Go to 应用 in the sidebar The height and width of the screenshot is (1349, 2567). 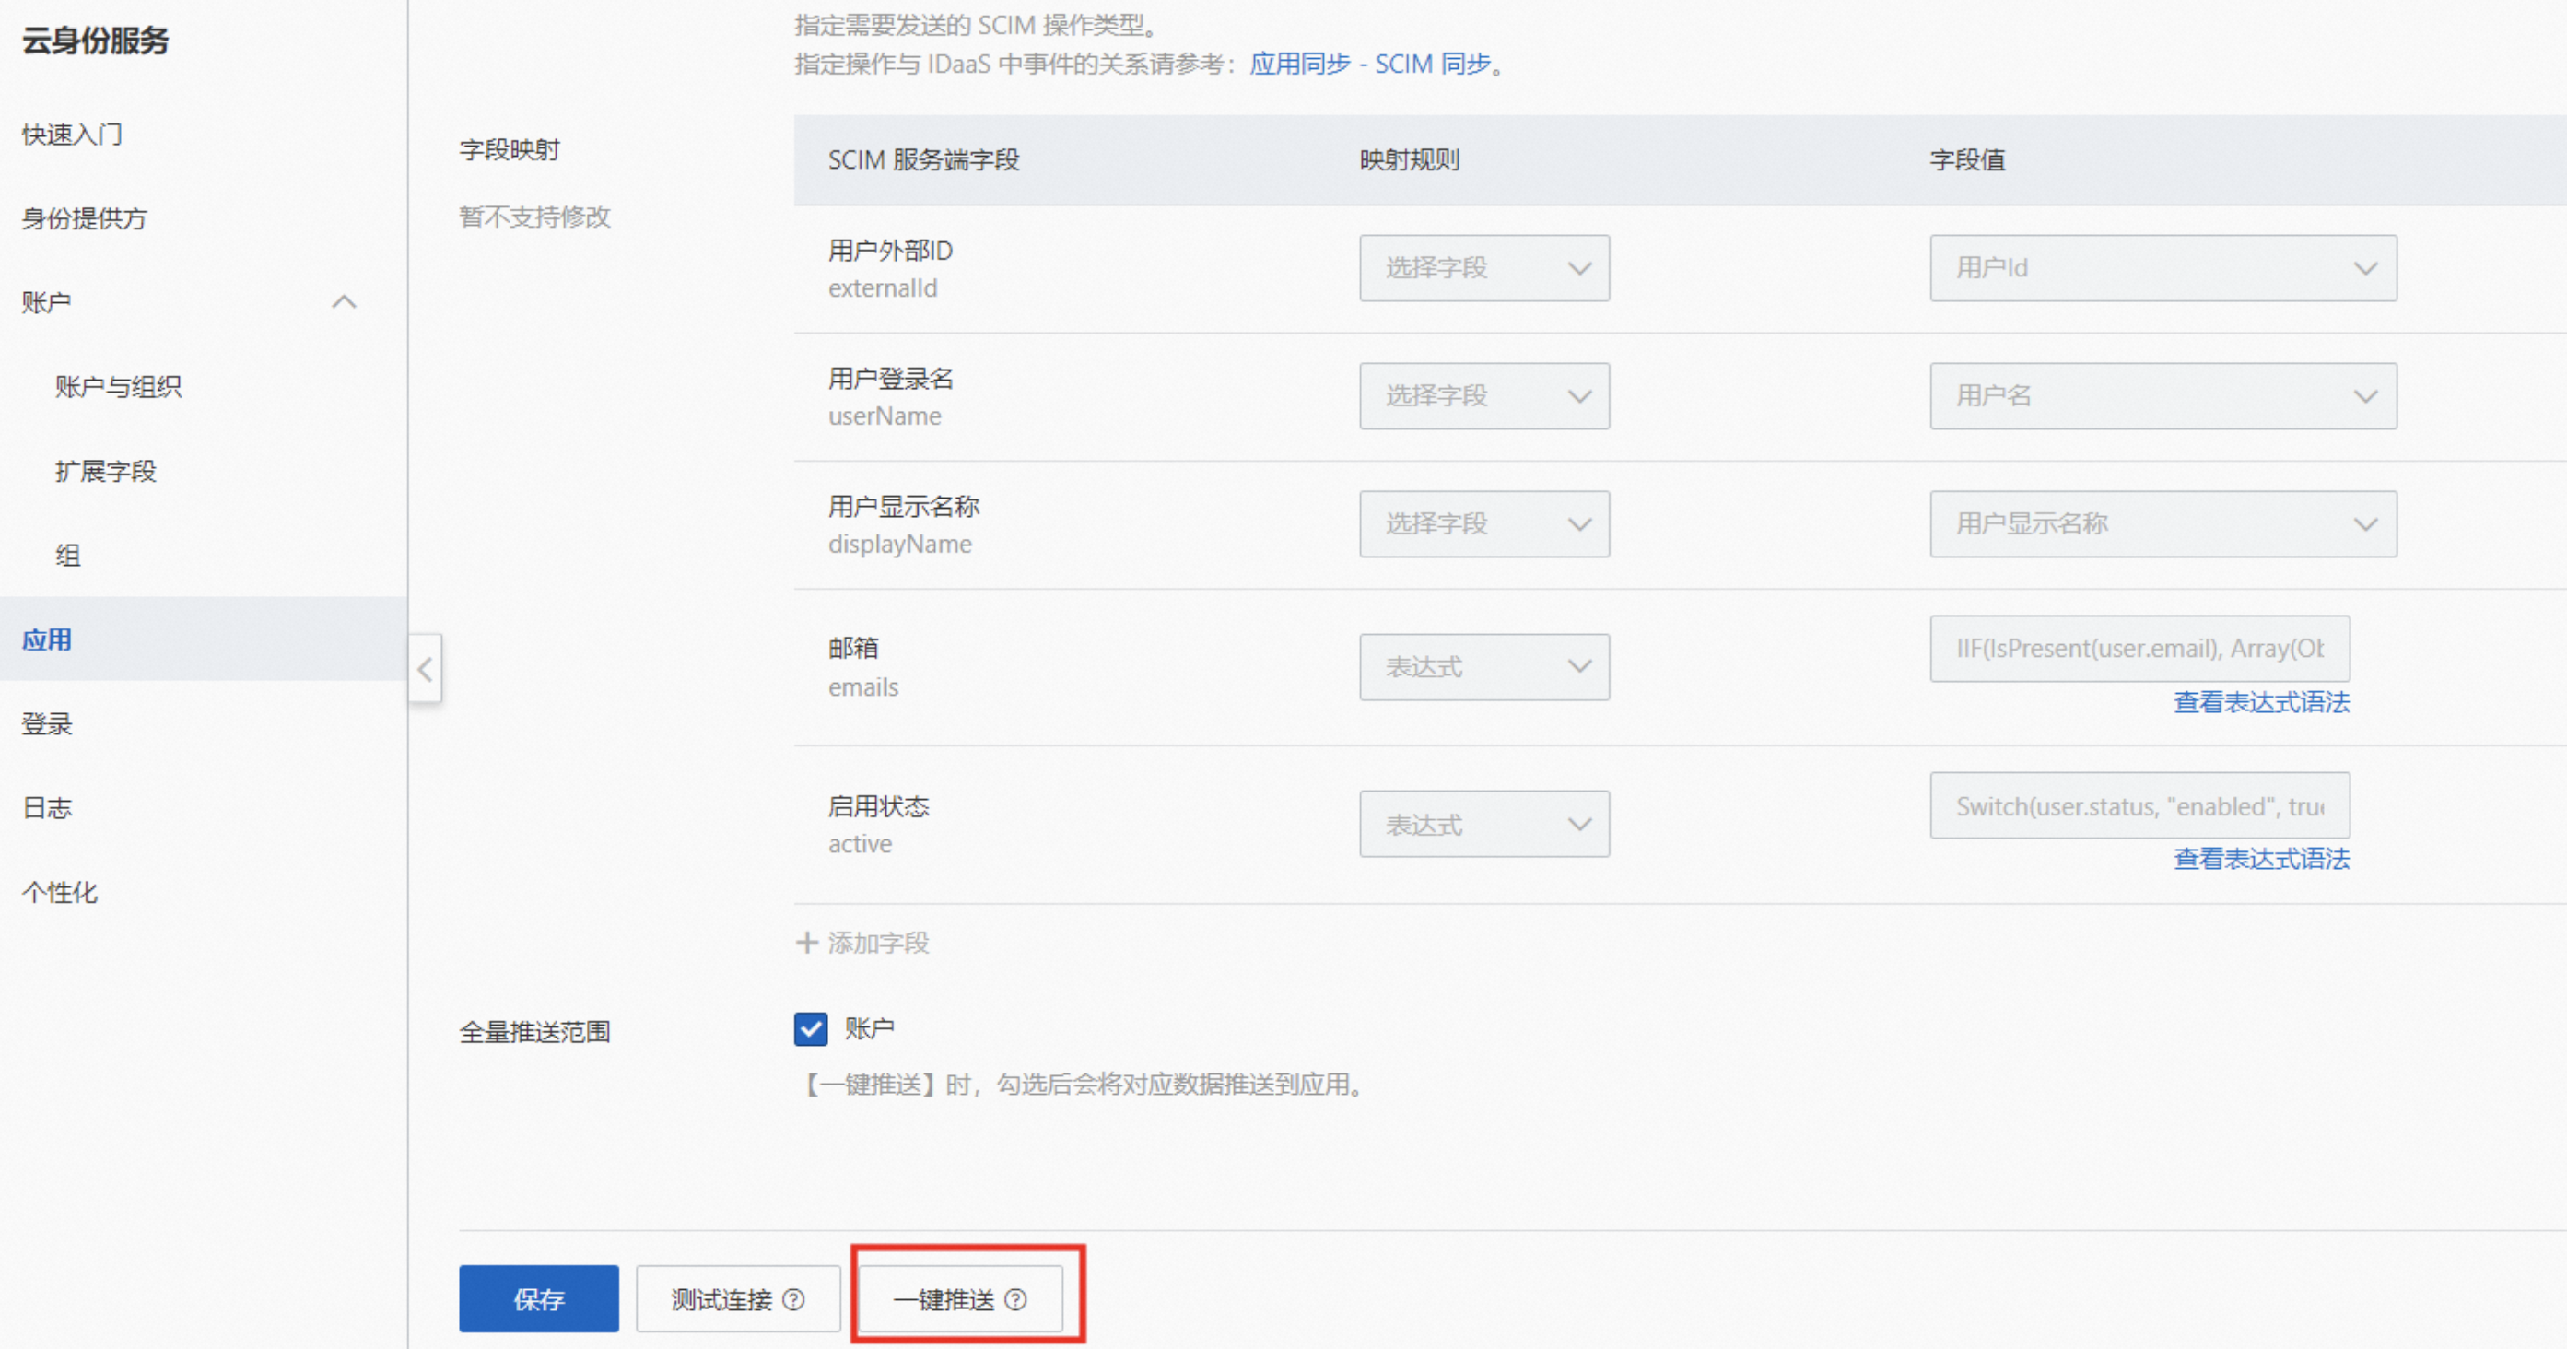47,639
